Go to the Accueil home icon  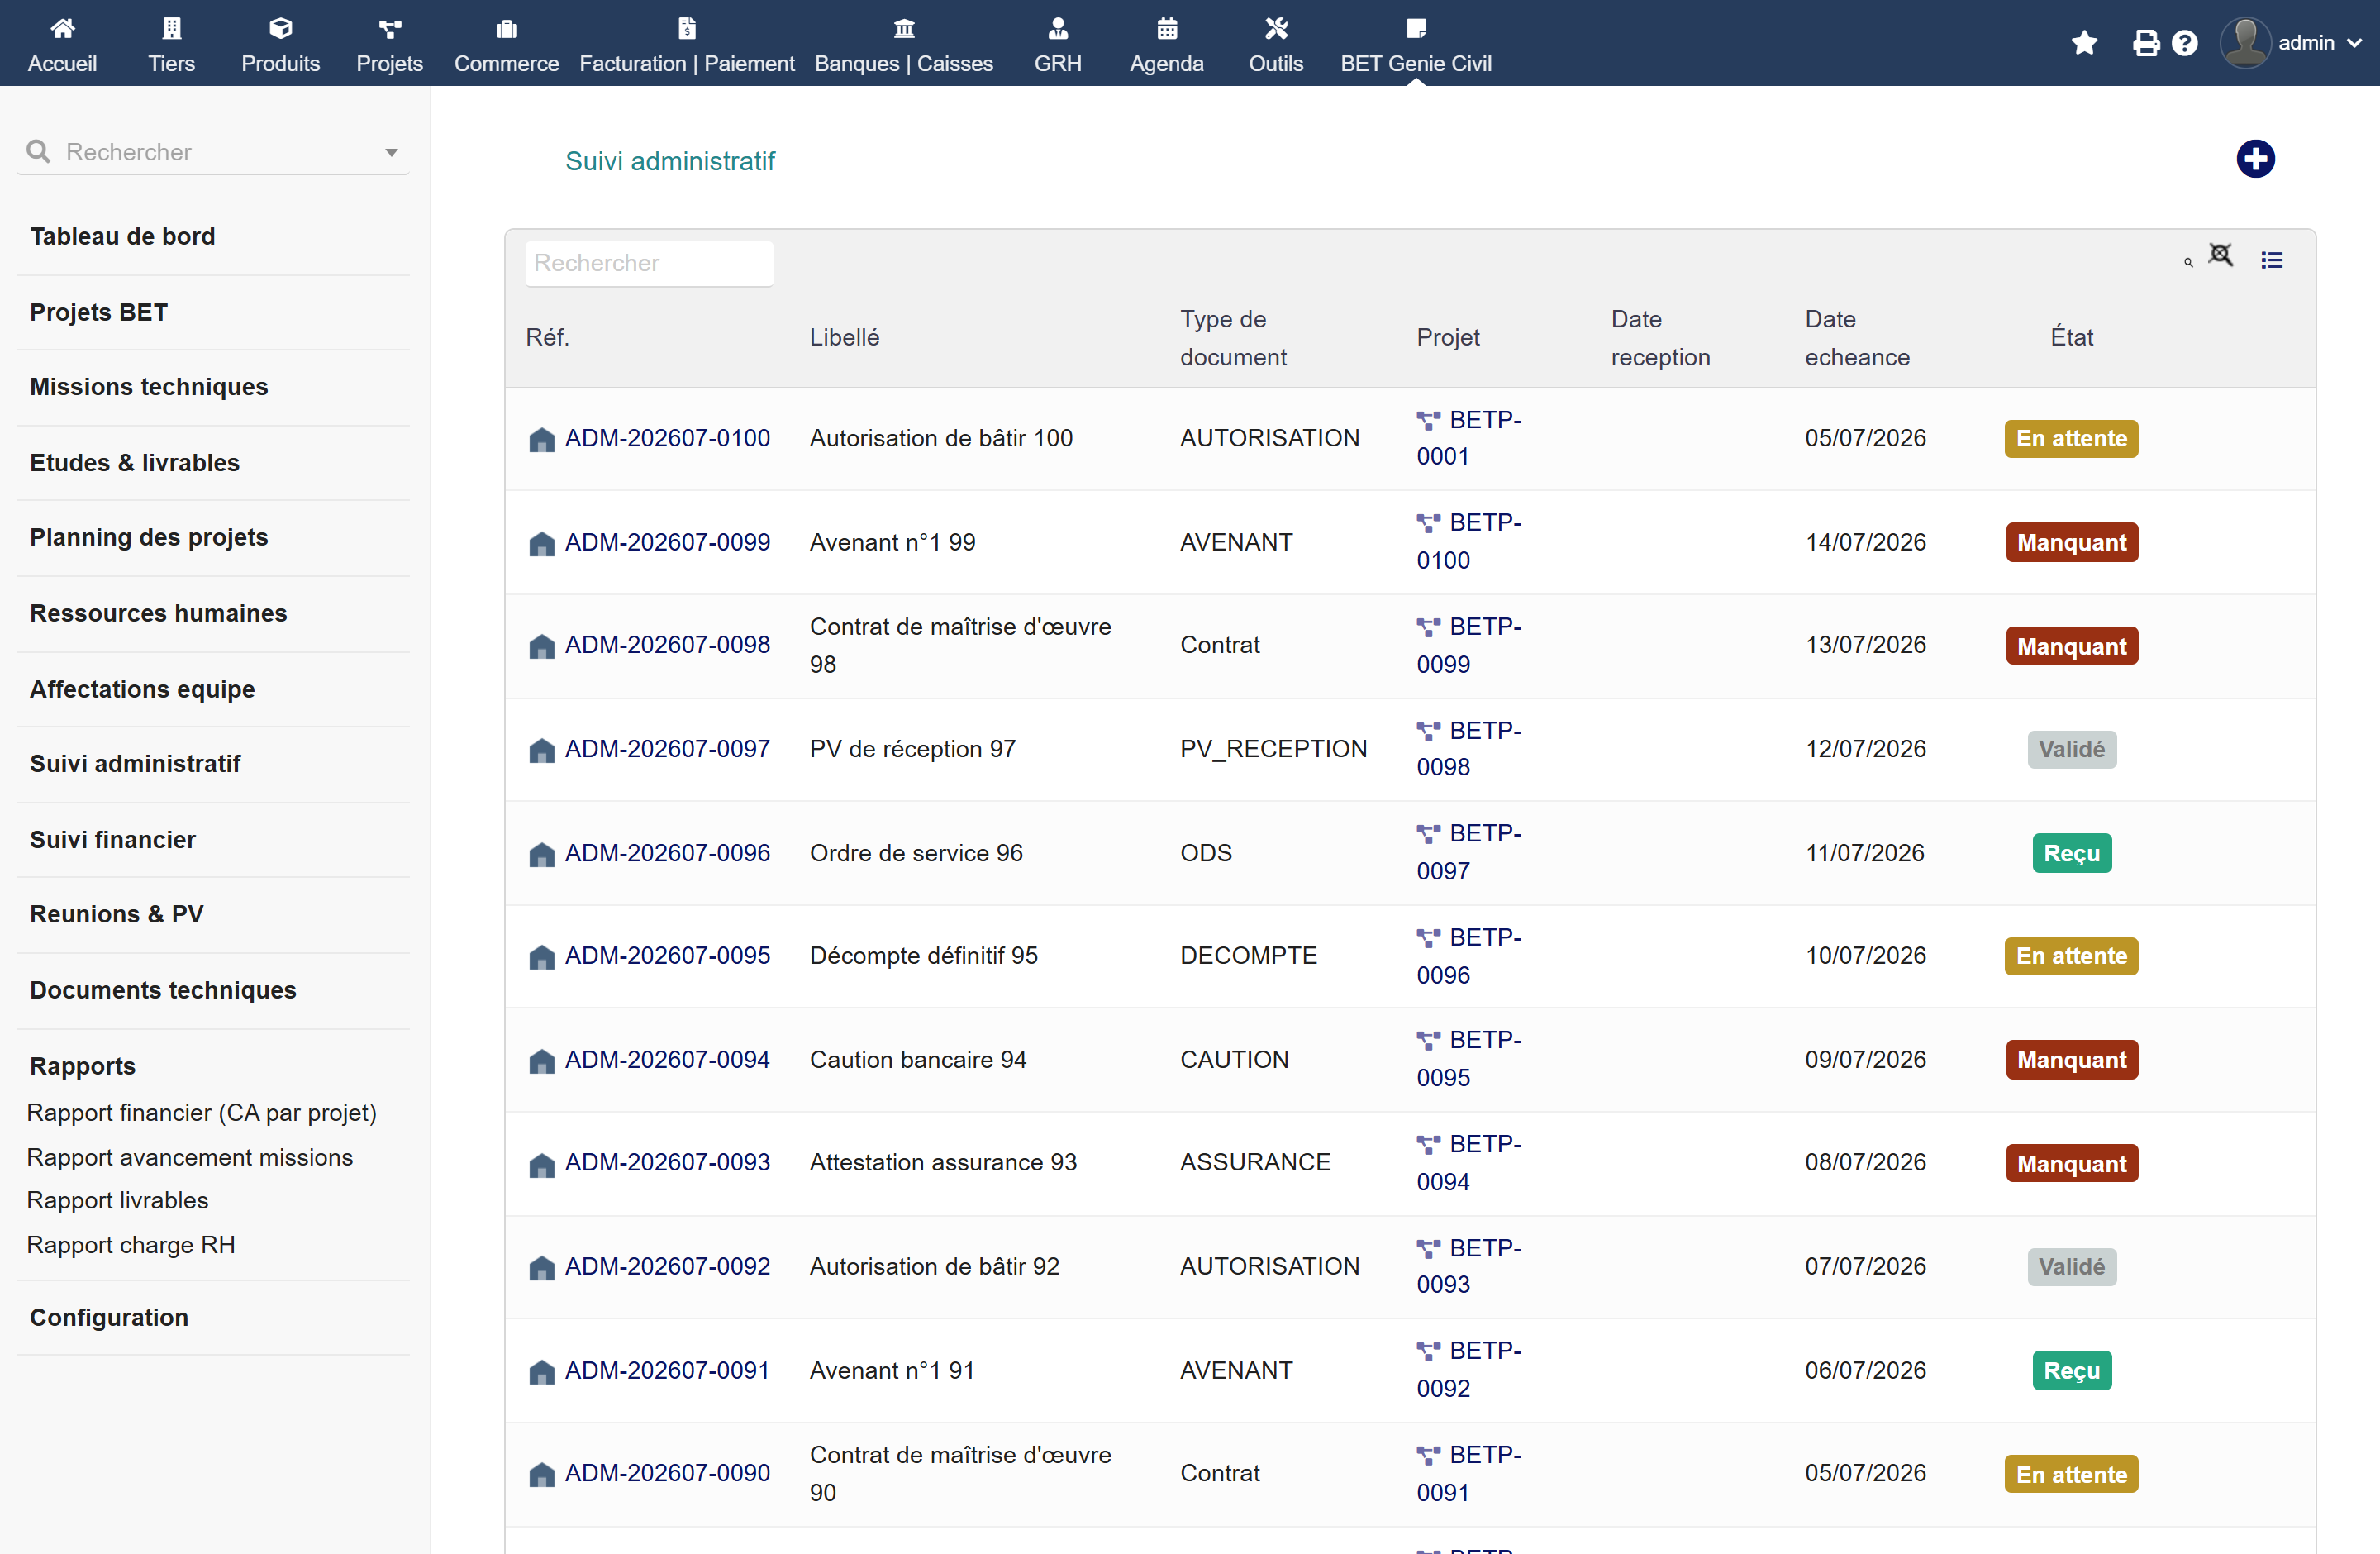point(62,44)
